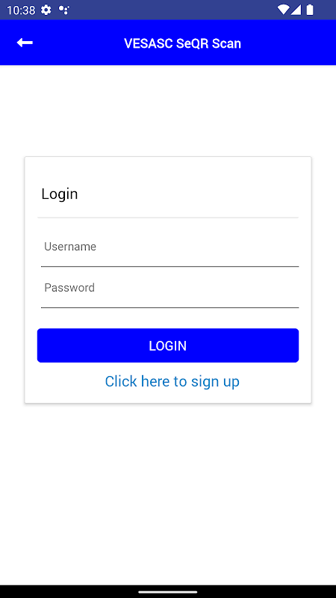This screenshot has height=598, width=336.
Task: Tap the empty area above the login card
Action: tap(168, 111)
